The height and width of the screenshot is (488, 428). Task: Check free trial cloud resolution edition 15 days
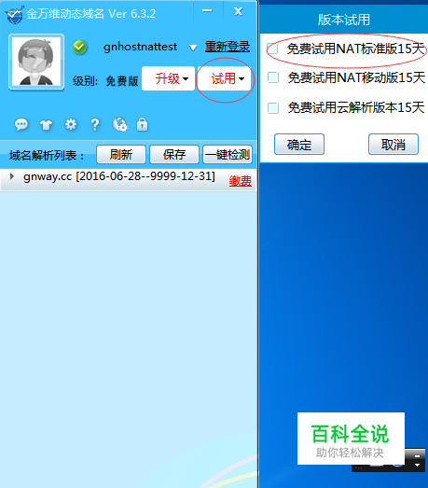pos(273,108)
